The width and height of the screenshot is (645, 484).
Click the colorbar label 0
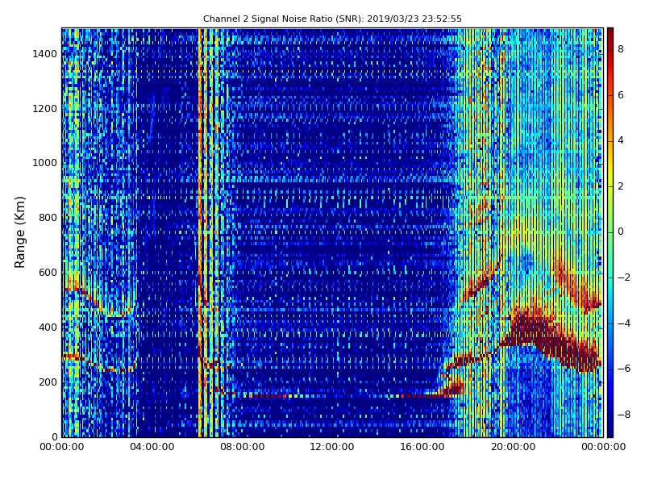coord(621,232)
